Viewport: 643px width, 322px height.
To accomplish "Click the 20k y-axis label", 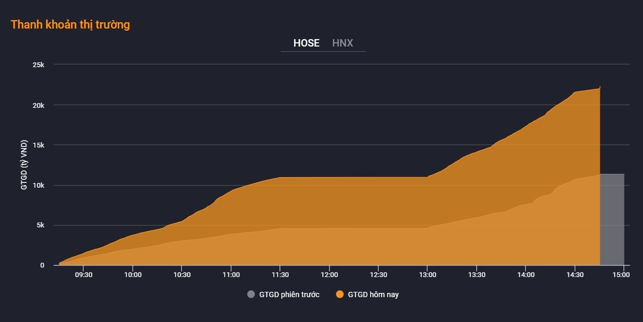I will pyautogui.click(x=39, y=105).
